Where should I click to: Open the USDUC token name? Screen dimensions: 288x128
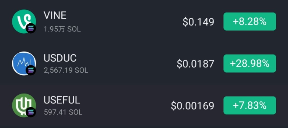60,58
